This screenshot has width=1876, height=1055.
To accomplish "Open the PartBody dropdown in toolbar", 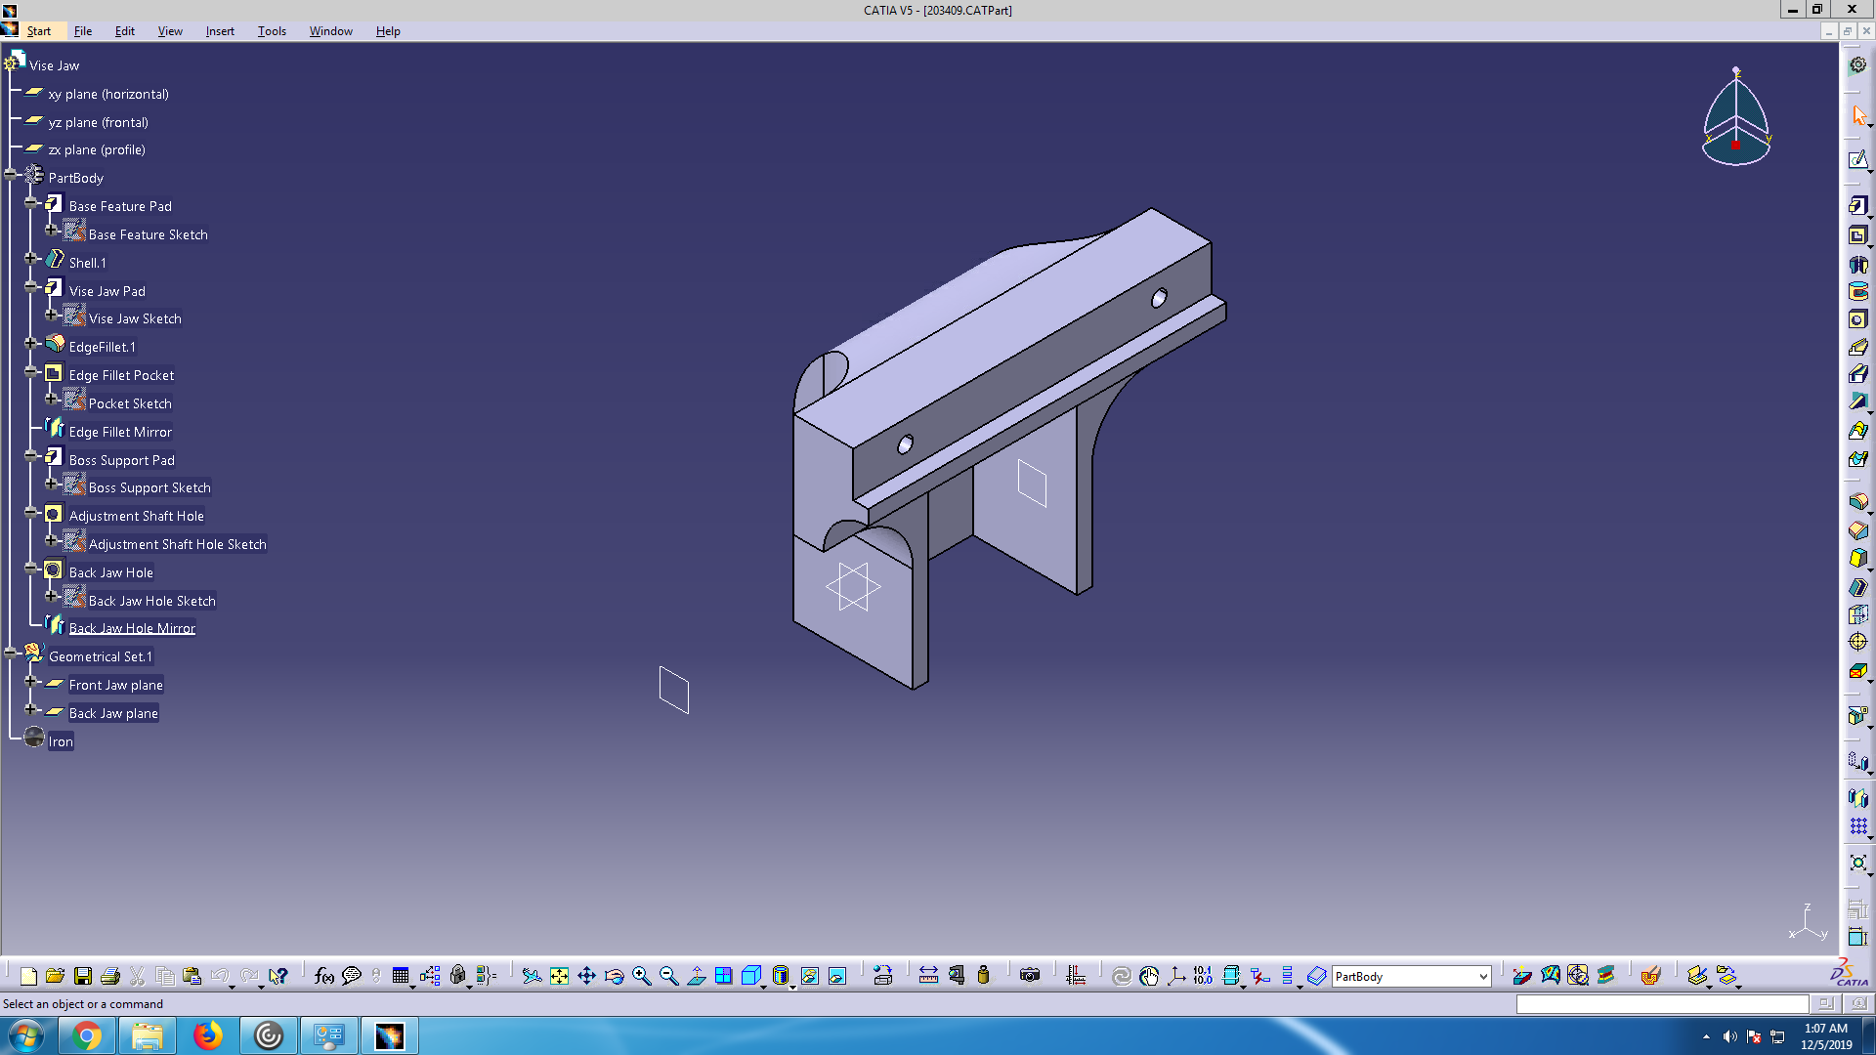I will click(x=1482, y=976).
